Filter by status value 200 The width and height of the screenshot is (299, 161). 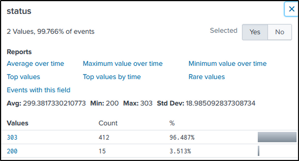pos(12,151)
